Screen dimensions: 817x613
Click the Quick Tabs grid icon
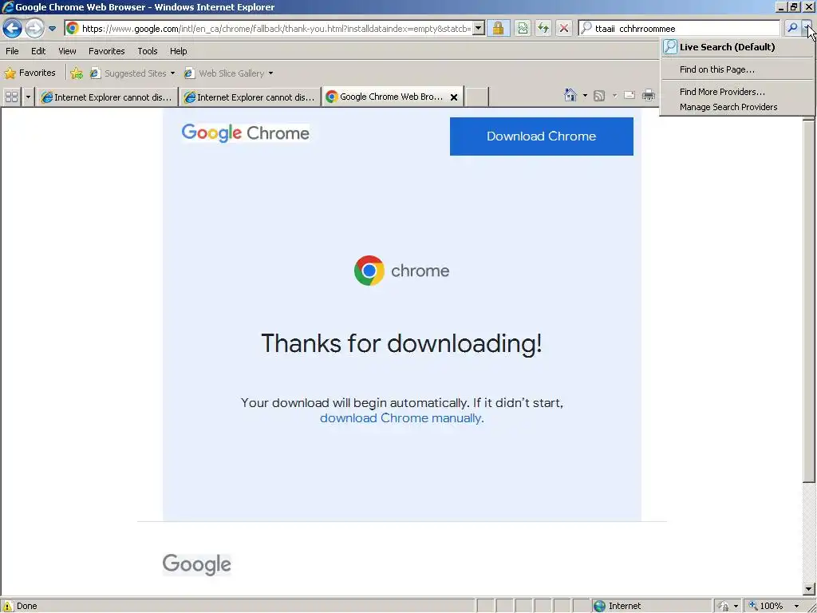click(11, 97)
